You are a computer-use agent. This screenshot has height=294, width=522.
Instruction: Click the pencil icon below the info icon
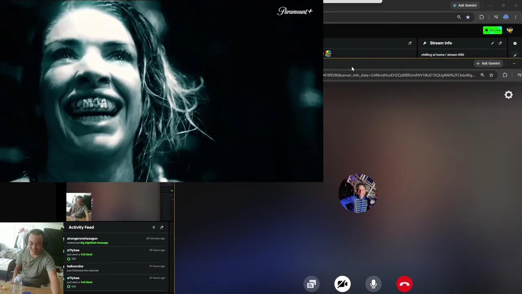coord(515,55)
